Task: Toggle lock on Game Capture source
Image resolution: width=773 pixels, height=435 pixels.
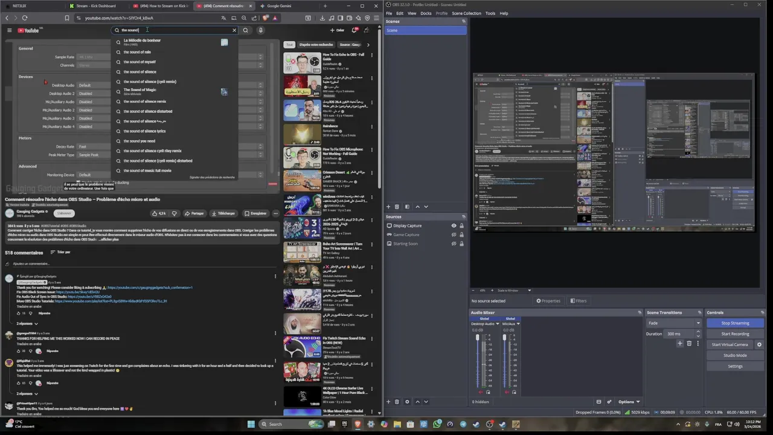Action: click(461, 234)
